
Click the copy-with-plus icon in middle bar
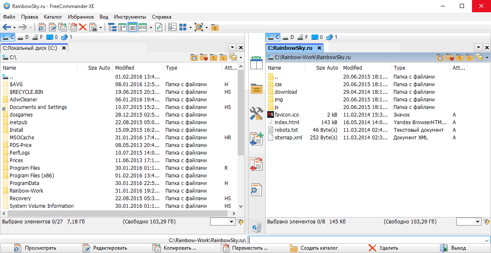click(256, 139)
